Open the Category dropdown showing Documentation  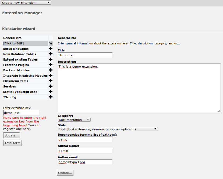pyautogui.click(x=74, y=120)
